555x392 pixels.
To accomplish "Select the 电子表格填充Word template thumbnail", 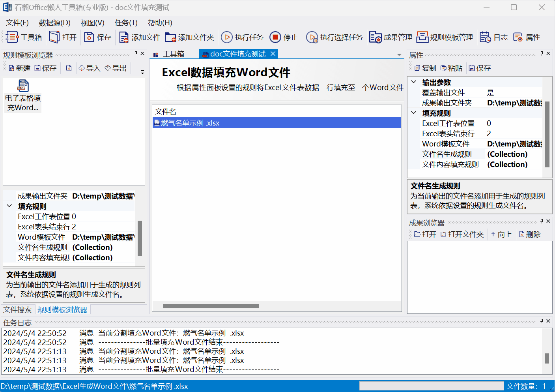I will [23, 96].
